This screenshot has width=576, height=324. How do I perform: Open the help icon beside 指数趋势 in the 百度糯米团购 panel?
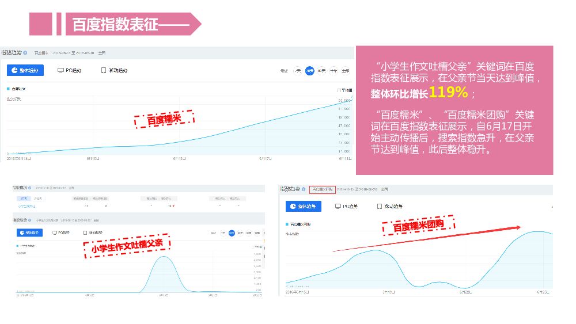[x=304, y=189]
